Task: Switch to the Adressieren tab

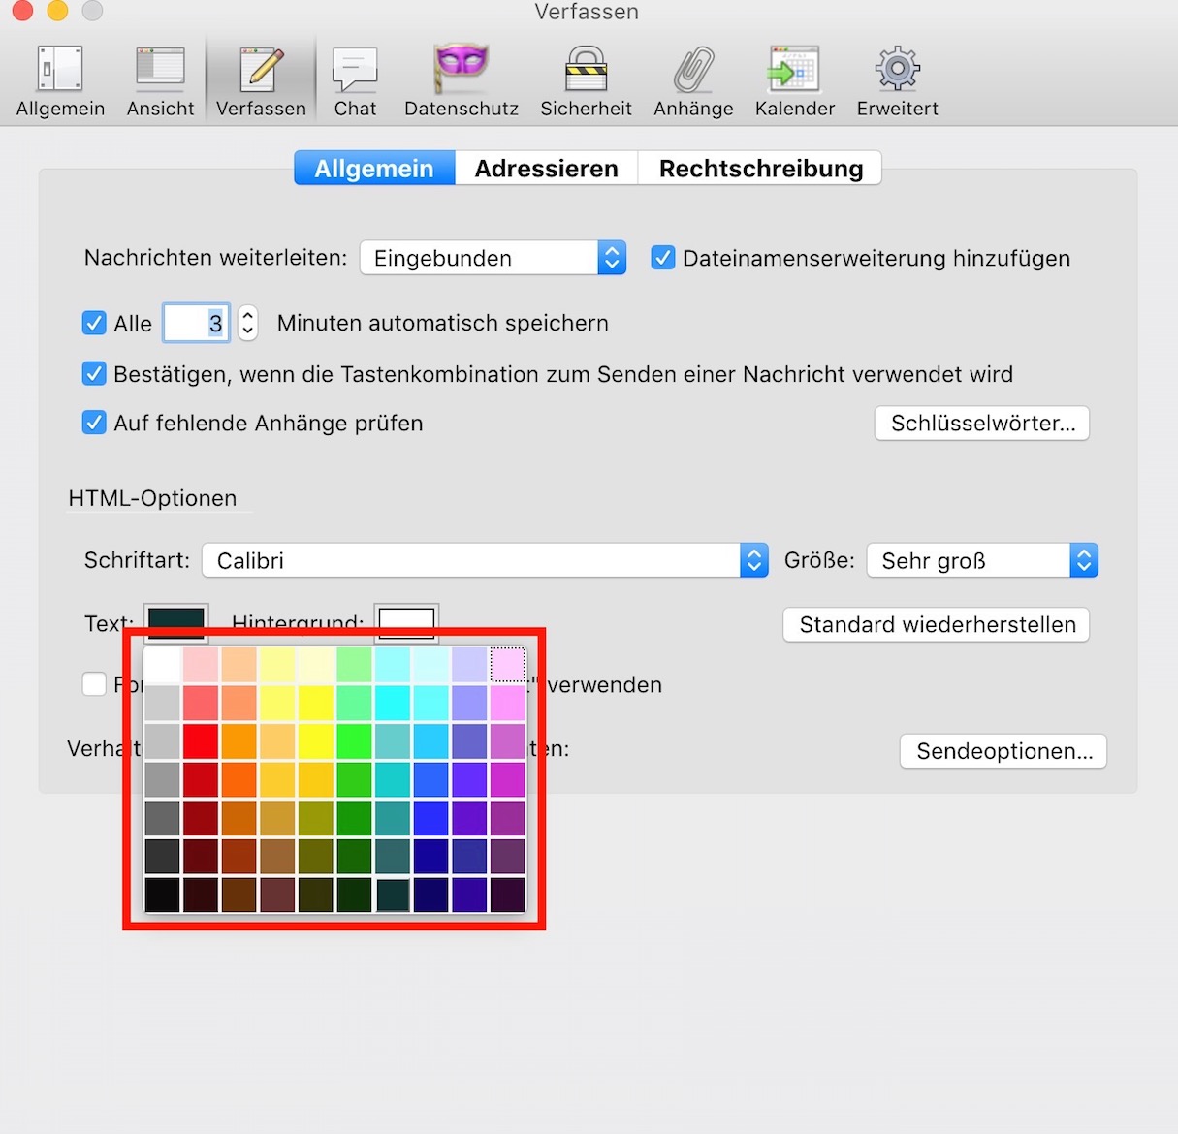Action: [x=547, y=168]
